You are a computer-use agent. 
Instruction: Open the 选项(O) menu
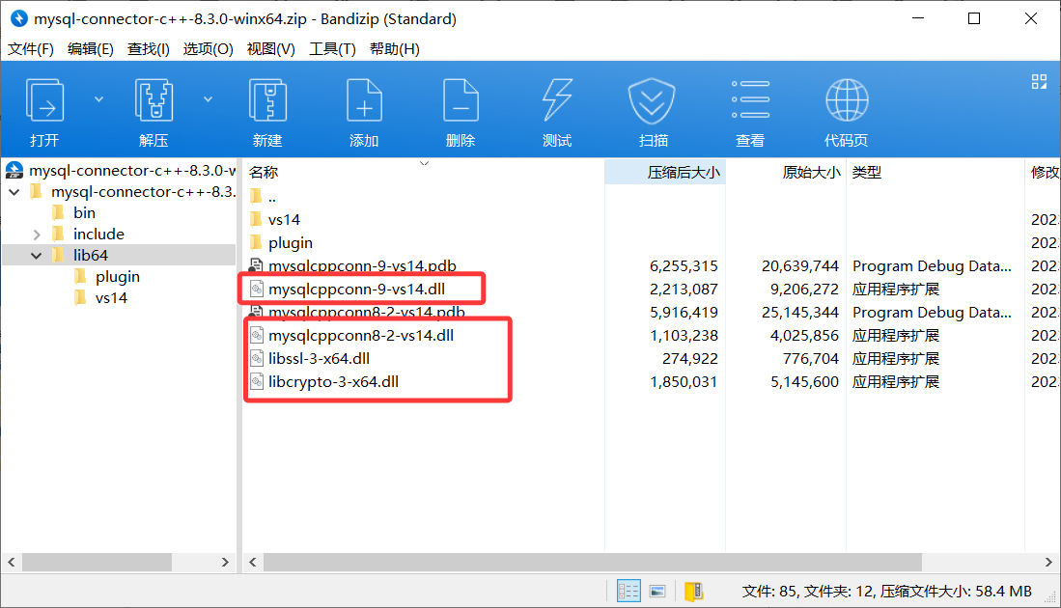pos(208,48)
